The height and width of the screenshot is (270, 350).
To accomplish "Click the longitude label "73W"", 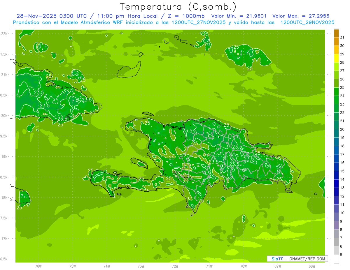I will (x=141, y=266).
